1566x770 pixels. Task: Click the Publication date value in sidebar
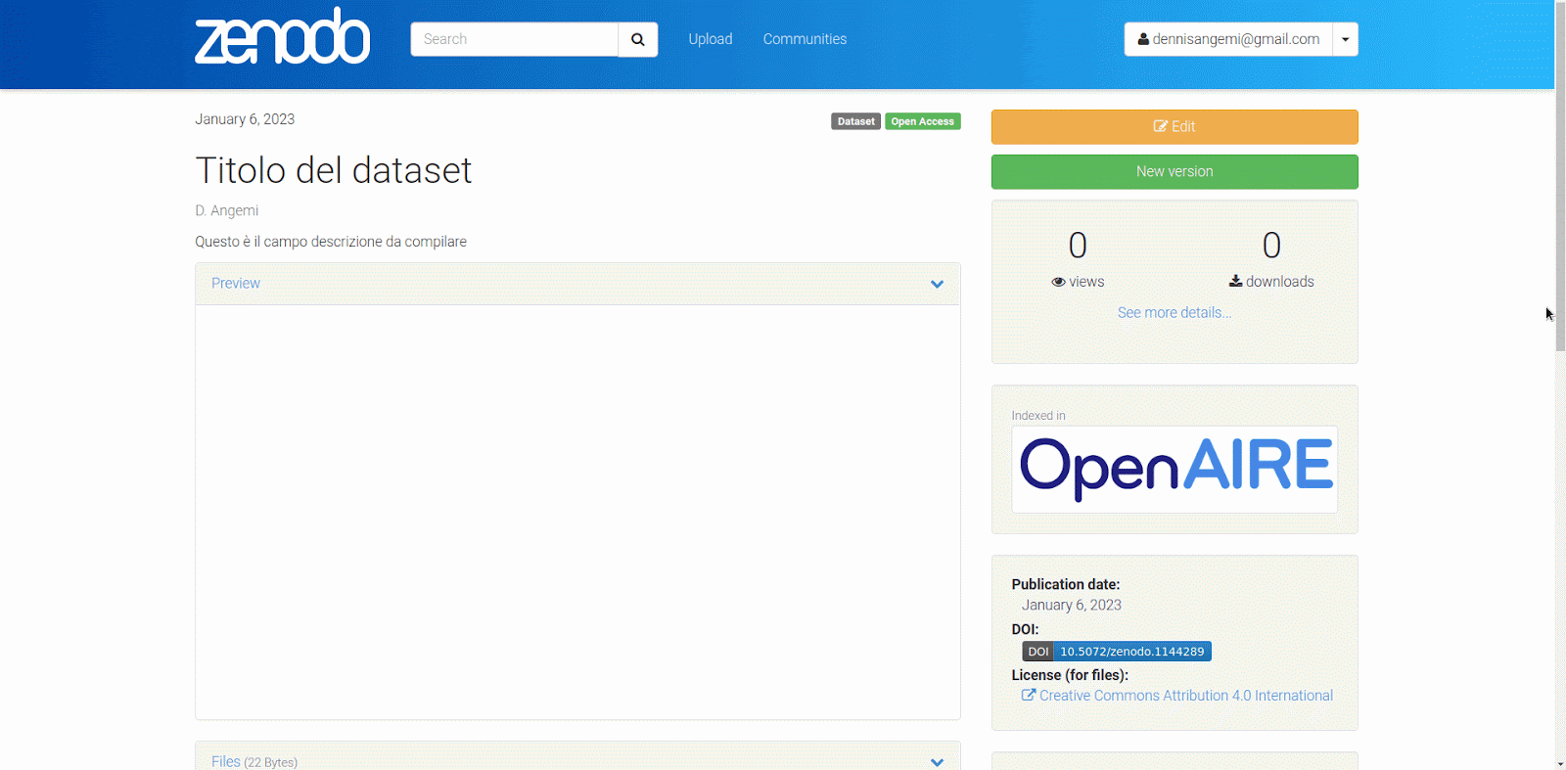(x=1072, y=605)
